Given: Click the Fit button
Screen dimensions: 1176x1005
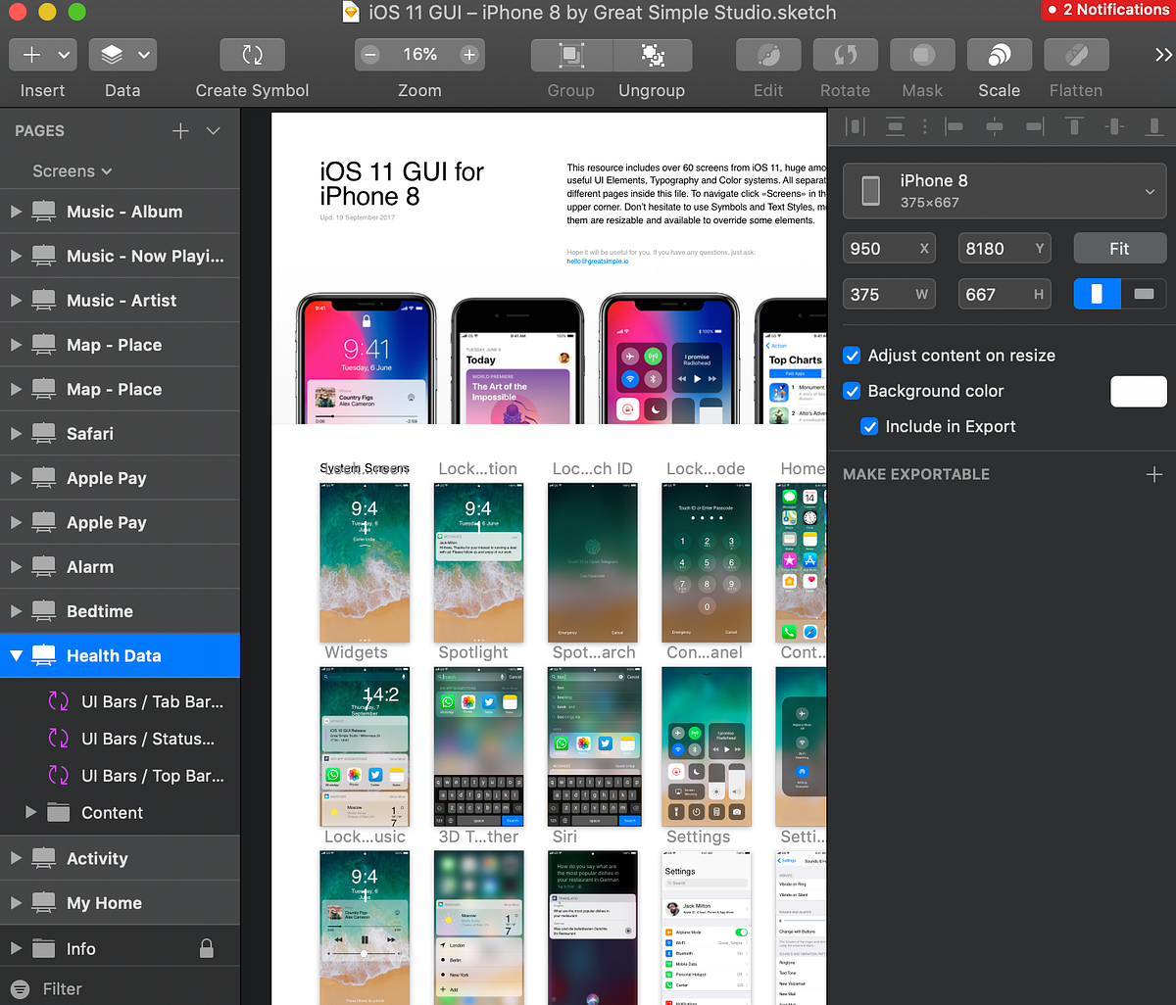Looking at the screenshot, I should 1120,248.
